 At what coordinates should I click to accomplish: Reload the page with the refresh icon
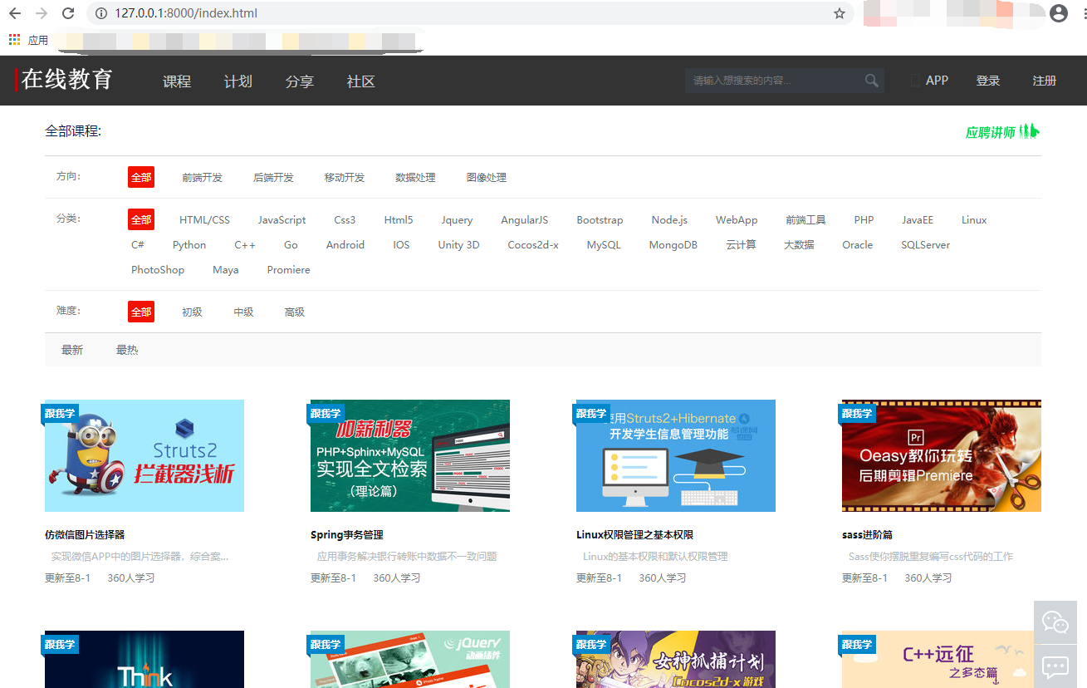pos(68,13)
